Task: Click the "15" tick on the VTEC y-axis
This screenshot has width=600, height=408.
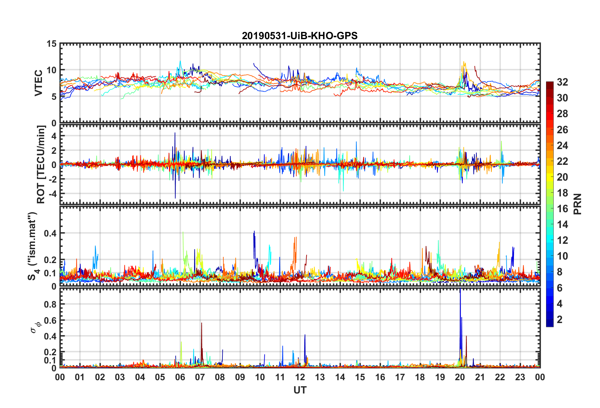Action: point(52,44)
